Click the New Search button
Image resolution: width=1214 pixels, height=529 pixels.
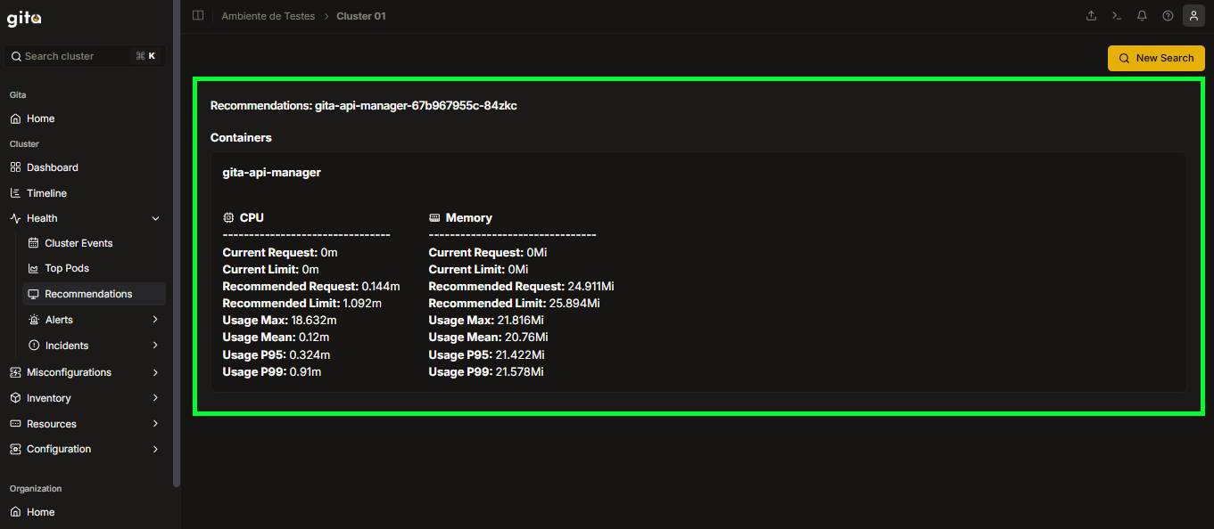(x=1156, y=58)
